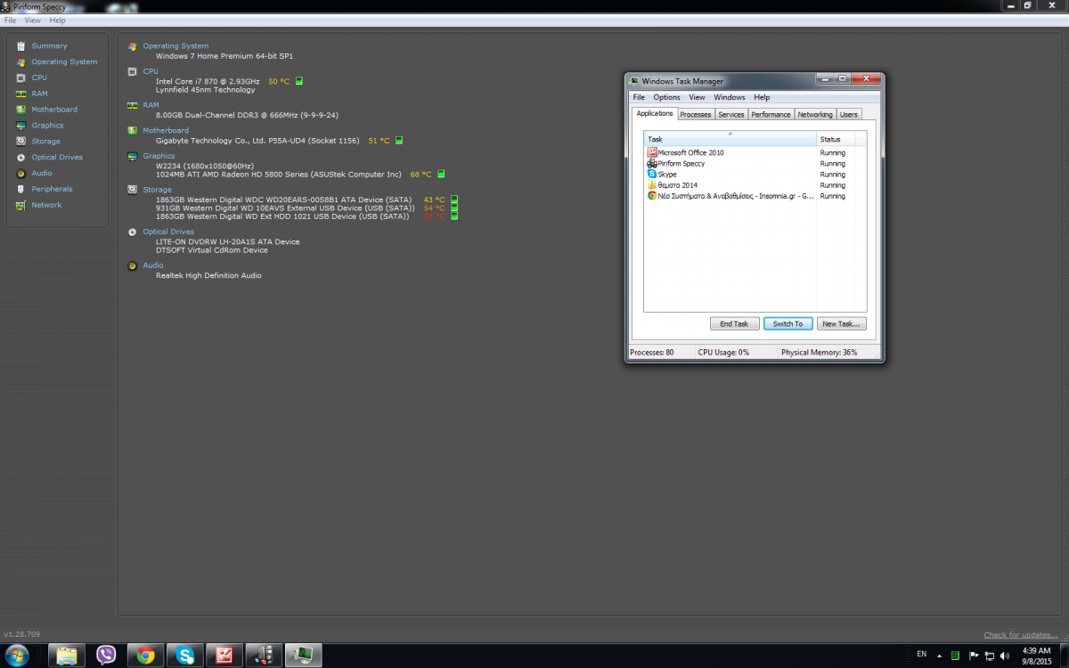The height and width of the screenshot is (668, 1069).
Task: Click the chip icon beside CPU heading in summary
Action: click(x=132, y=71)
